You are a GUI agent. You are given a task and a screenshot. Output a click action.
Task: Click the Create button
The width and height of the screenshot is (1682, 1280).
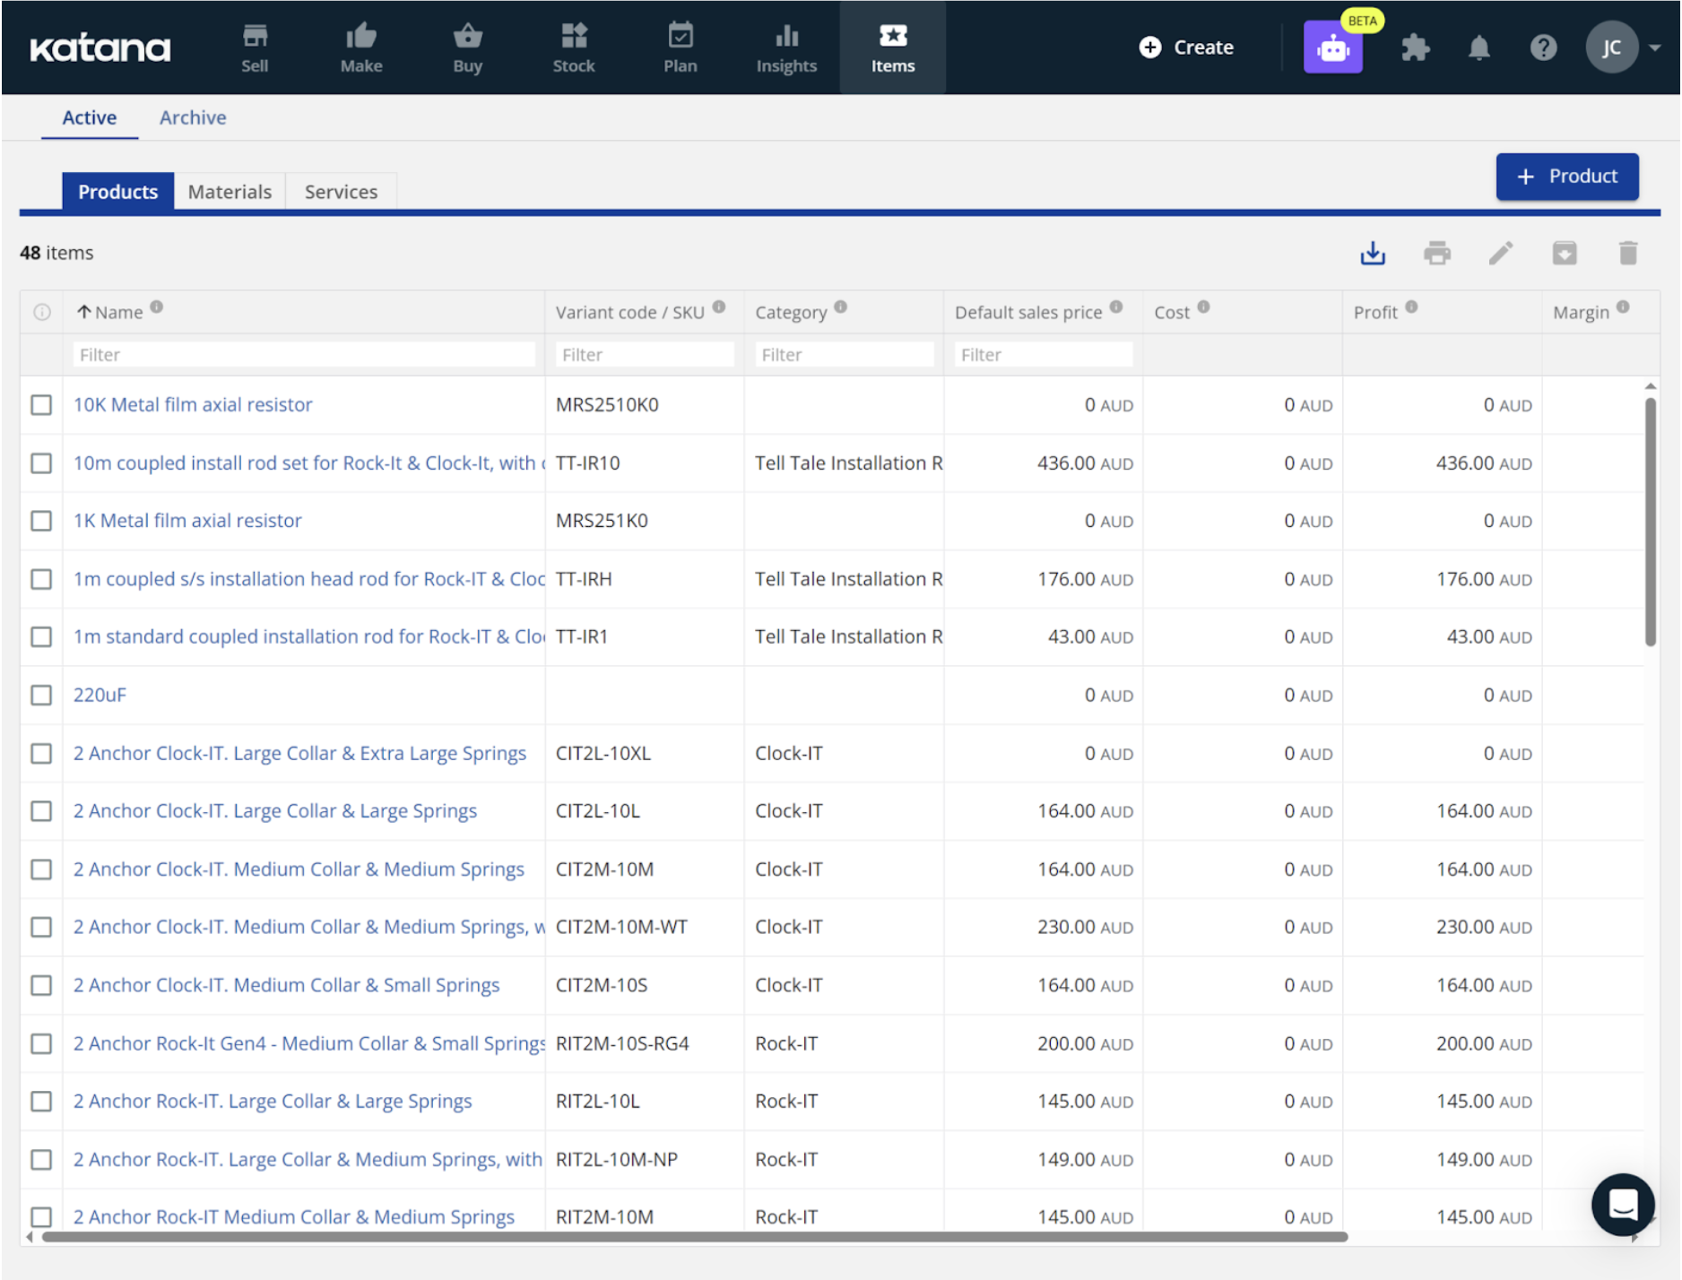(x=1185, y=48)
